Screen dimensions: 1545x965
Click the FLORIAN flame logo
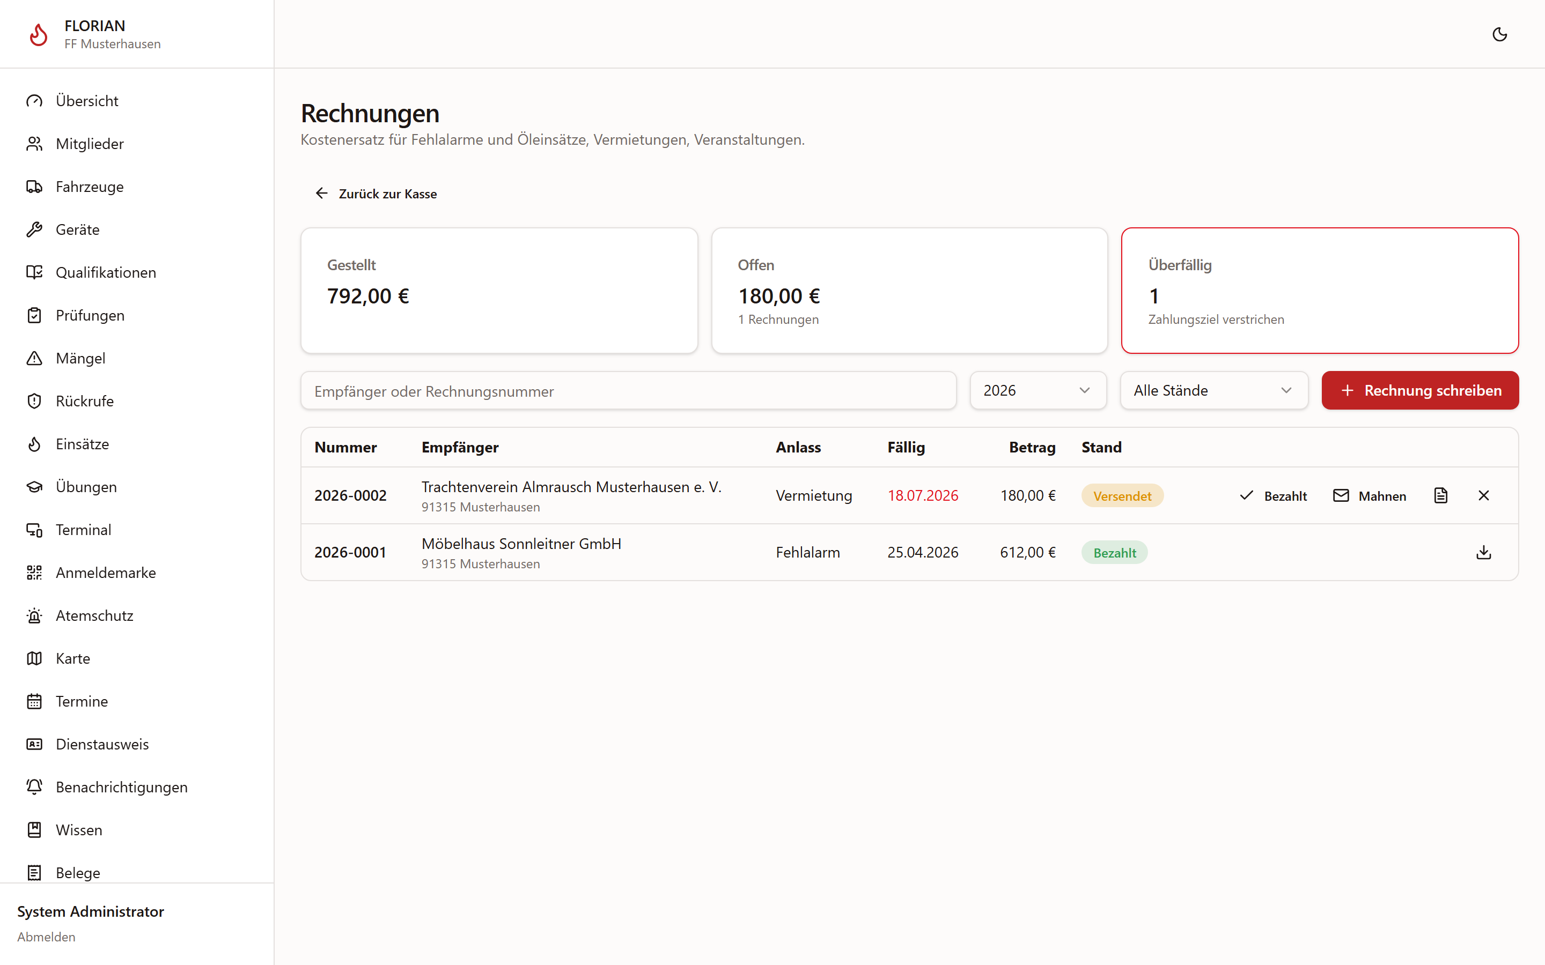[x=38, y=34]
